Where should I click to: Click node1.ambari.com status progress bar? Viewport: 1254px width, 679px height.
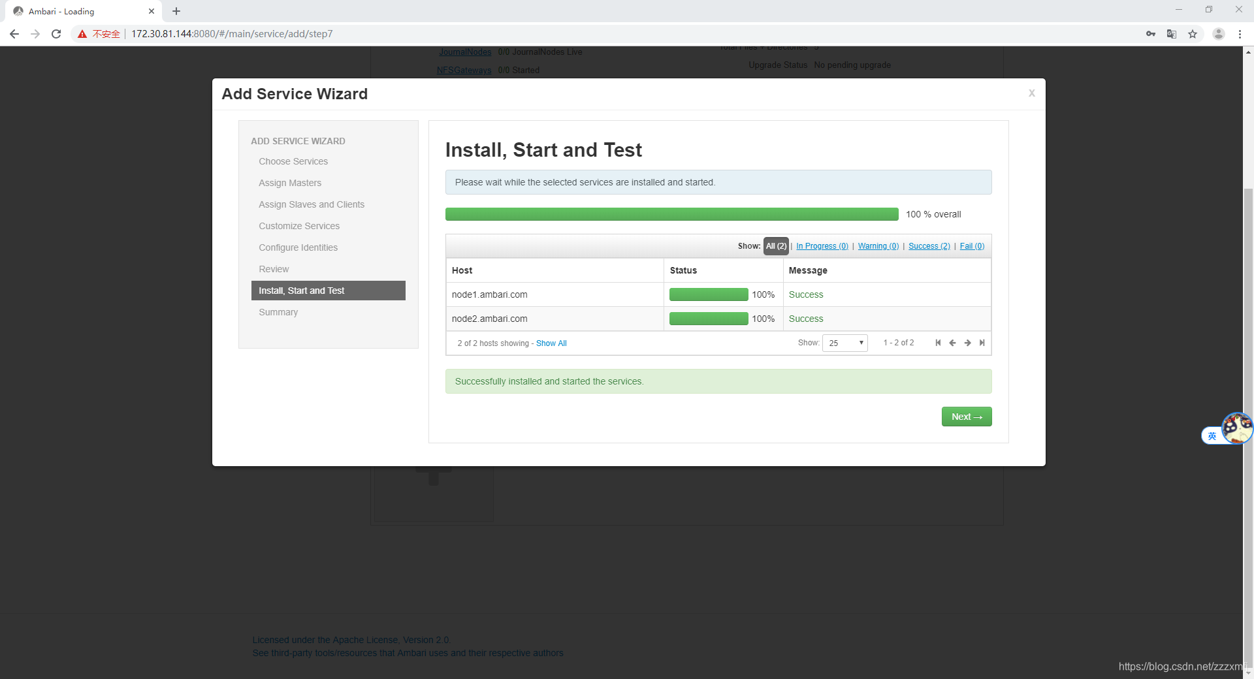[709, 294]
